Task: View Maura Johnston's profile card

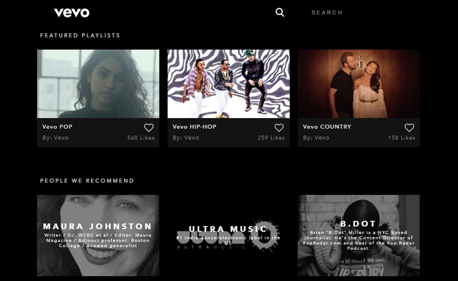Action: coord(98,236)
